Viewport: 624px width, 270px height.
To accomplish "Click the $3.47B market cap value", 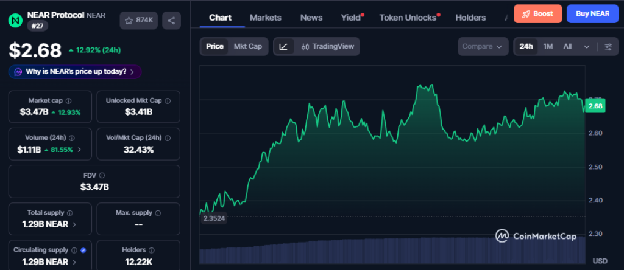I will coord(34,112).
